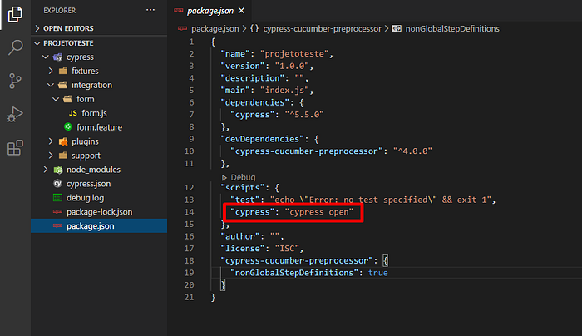
Task: Click the cucumber icon of form.feature
Action: (x=68, y=127)
